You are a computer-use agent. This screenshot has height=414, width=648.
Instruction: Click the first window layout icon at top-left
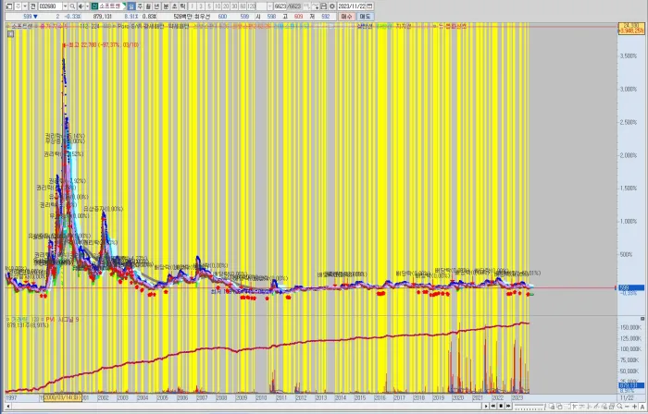coord(9,6)
